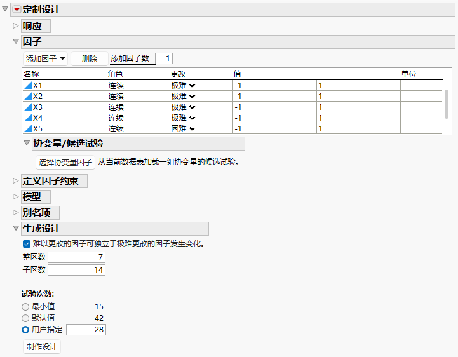Click the 值 column header

point(237,74)
